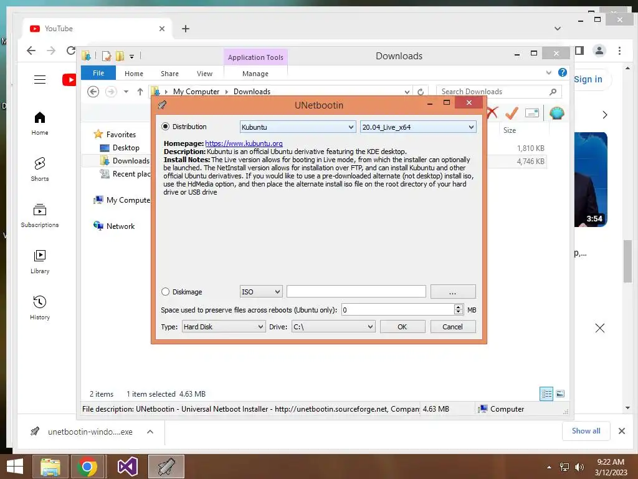Open the Chrome three-dot menu
The image size is (638, 479).
coord(619,51)
